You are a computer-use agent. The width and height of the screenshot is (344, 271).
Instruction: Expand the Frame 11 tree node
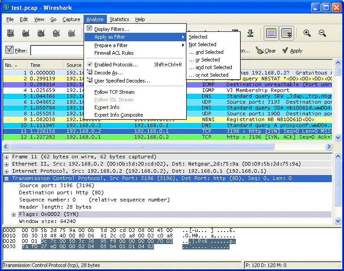tap(7, 157)
